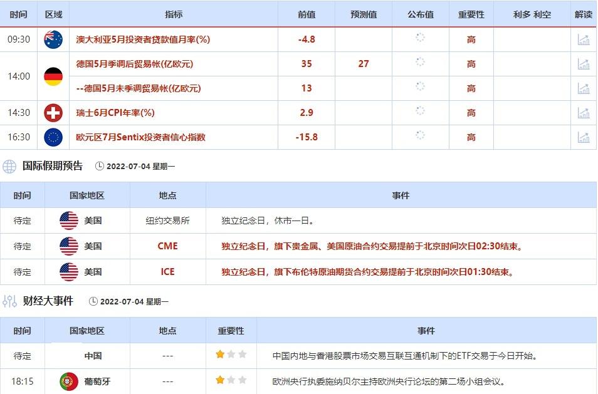Click the 18:15 time cell
Screen dimensions: 598x394
[x=22, y=381]
